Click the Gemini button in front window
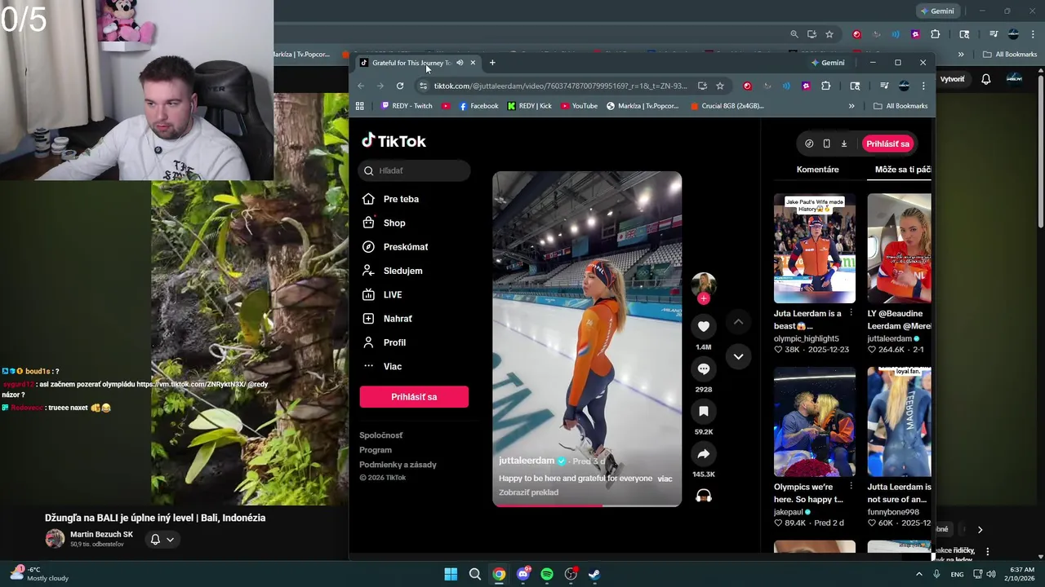 coord(828,63)
